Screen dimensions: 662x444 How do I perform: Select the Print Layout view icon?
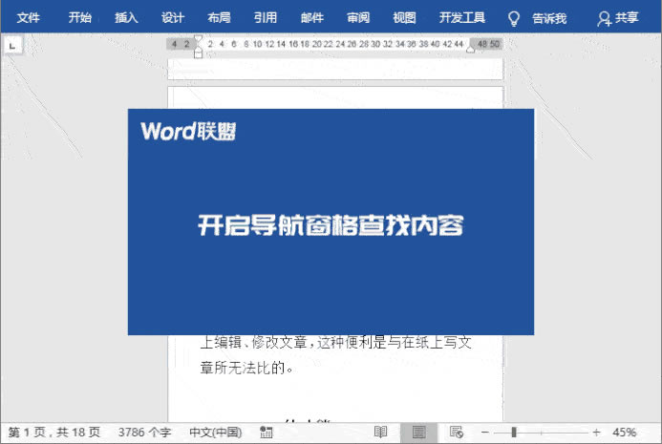pyautogui.click(x=418, y=433)
